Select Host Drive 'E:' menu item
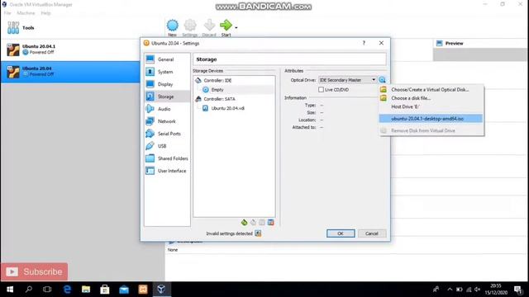 pos(431,106)
